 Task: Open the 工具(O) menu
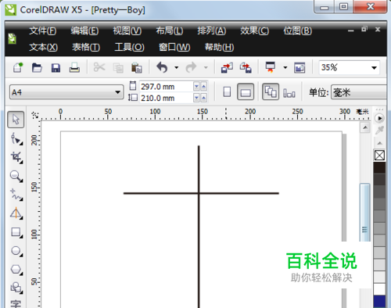point(129,47)
